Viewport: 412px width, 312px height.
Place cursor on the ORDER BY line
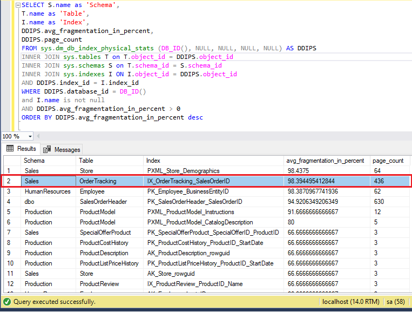[x=112, y=117]
